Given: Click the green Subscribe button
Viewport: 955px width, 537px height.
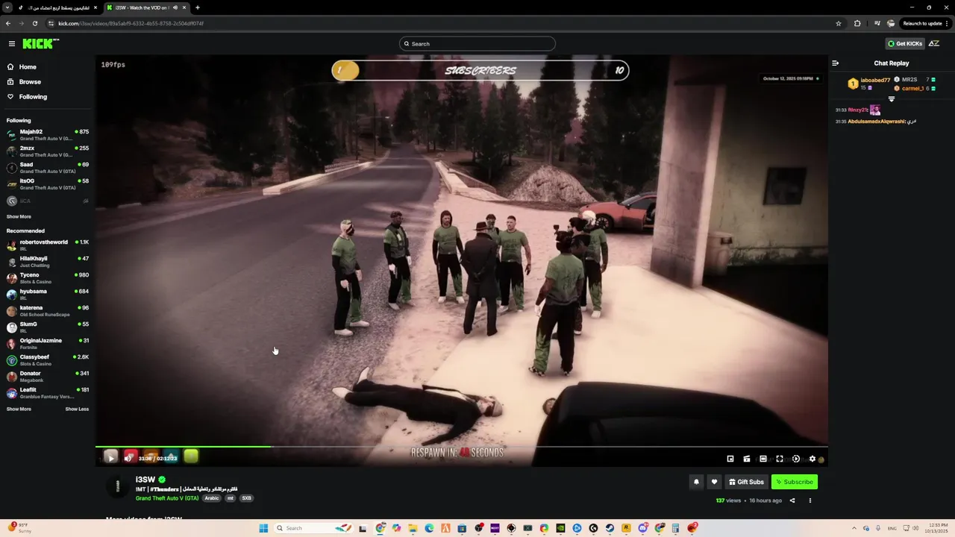Looking at the screenshot, I should pyautogui.click(x=794, y=482).
